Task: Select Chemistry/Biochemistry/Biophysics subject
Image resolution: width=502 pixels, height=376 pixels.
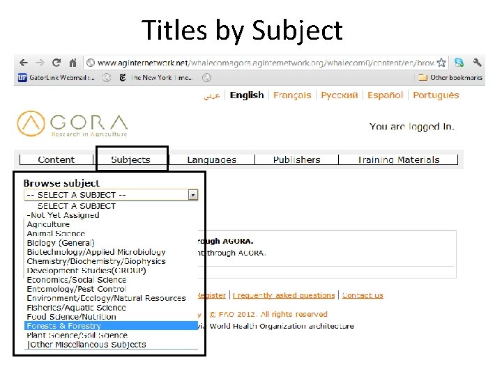Action: click(111, 261)
